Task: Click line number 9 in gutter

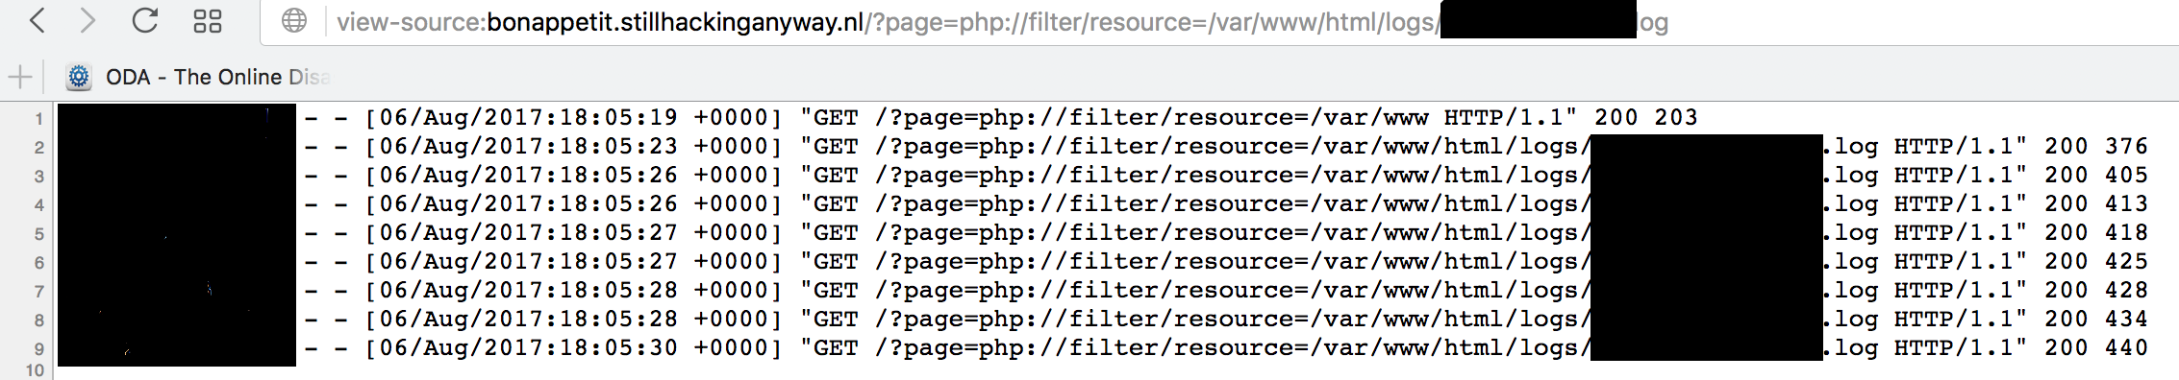Action: click(x=38, y=349)
